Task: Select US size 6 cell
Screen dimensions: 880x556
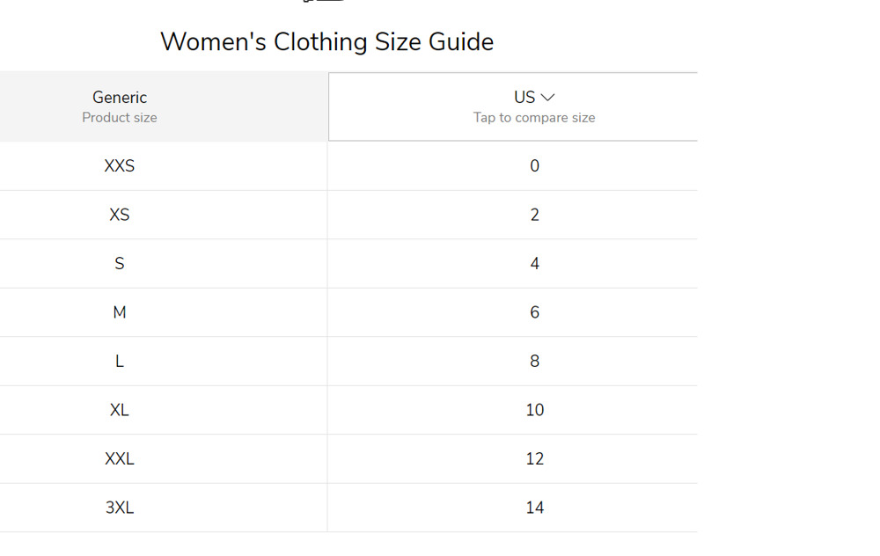Action: click(512, 312)
